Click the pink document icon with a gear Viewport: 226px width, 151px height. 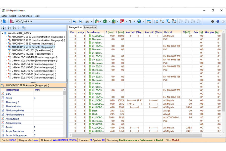tap(12, 21)
